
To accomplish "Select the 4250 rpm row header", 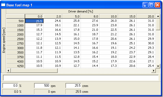I will (x=16, y=66).
